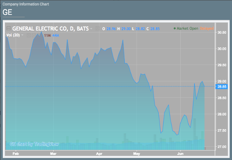Viewport: 232px width, 160px height.
Task: Click the Company Information Chart heading
Action: coord(26,4)
